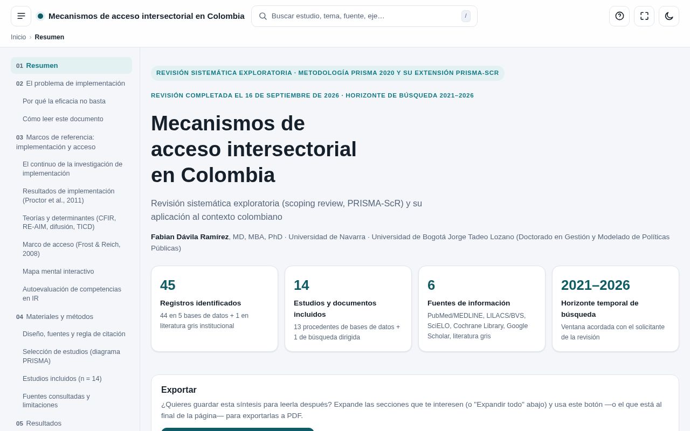
Task: Open Mapa mental interactivo
Action: coord(74,272)
